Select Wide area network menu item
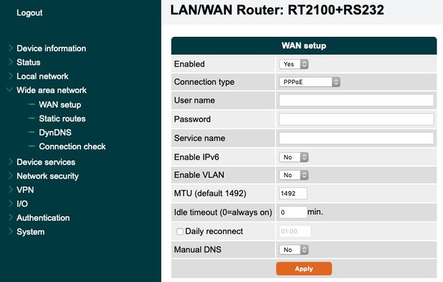Viewport: 443px width, 282px height. tap(52, 90)
